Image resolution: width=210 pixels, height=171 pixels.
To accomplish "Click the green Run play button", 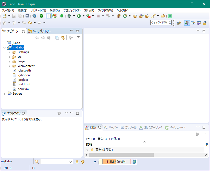I will (79, 16).
